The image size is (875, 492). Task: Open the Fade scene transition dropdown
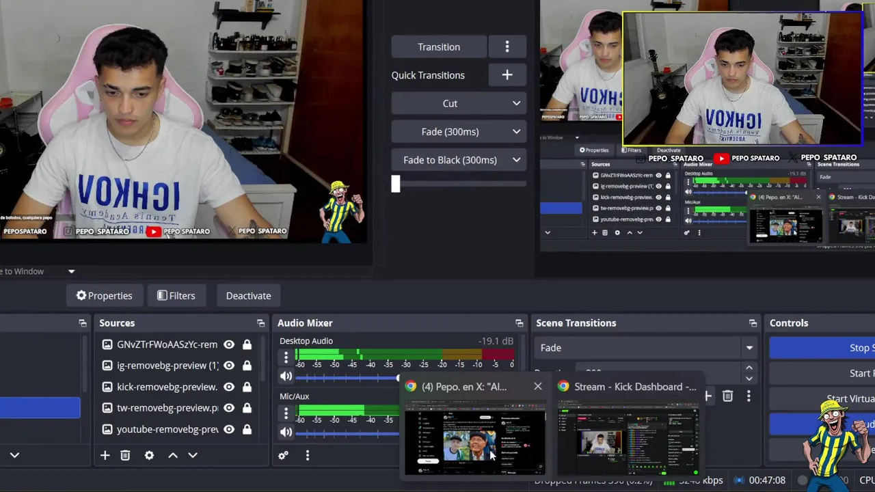(647, 348)
